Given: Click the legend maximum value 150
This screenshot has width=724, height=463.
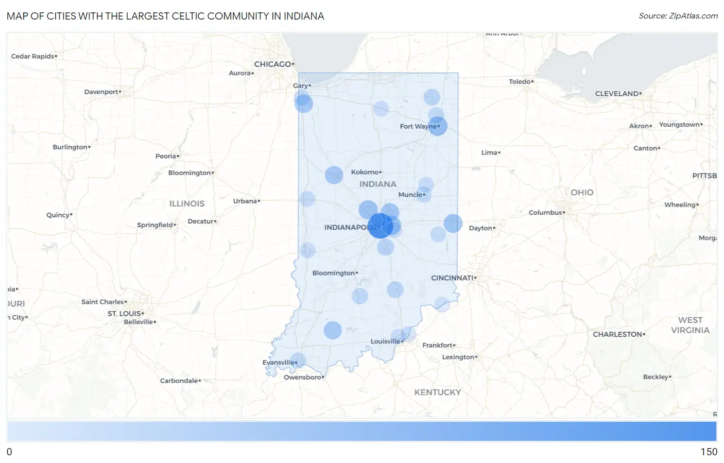Looking at the screenshot, I should (x=709, y=452).
